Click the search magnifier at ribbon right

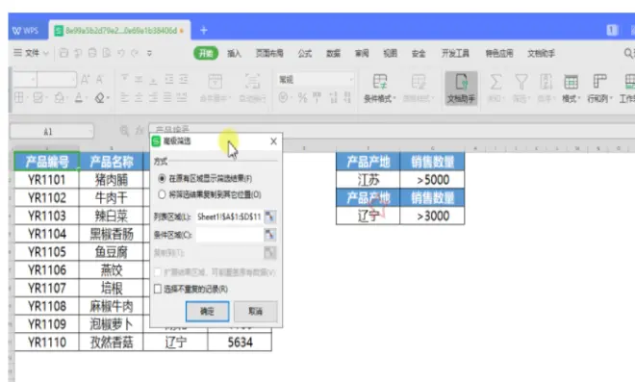pyautogui.click(x=628, y=53)
